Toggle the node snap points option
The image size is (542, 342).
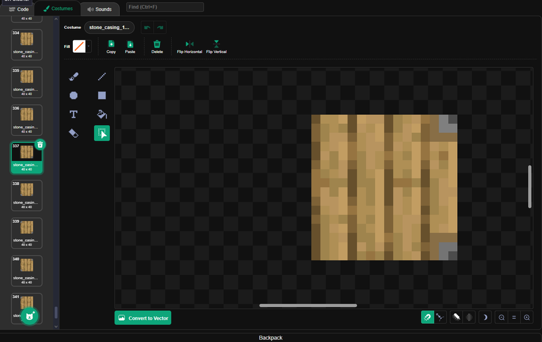[440, 317]
